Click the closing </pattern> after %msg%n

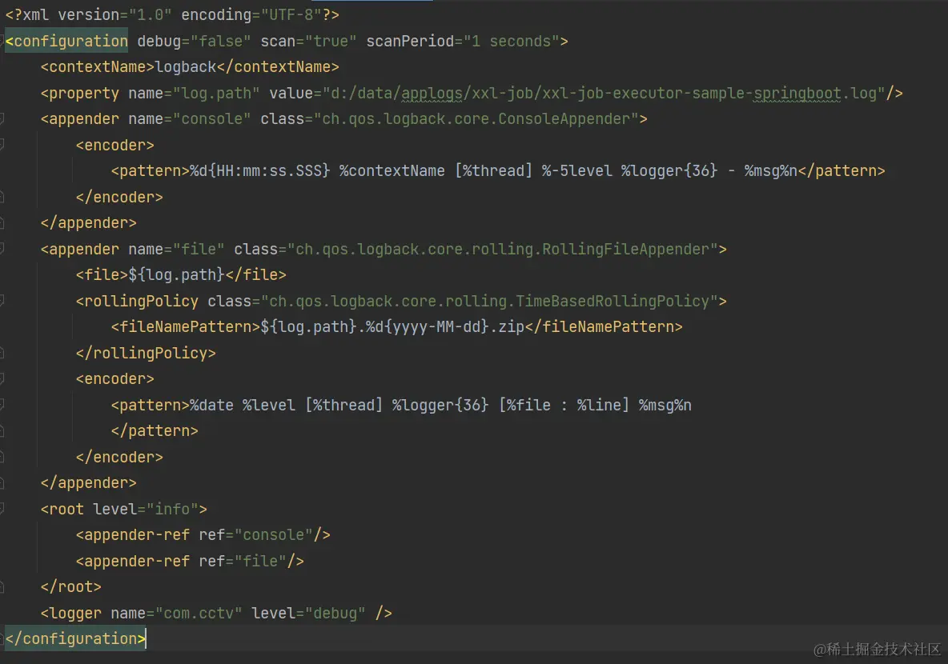[841, 171]
